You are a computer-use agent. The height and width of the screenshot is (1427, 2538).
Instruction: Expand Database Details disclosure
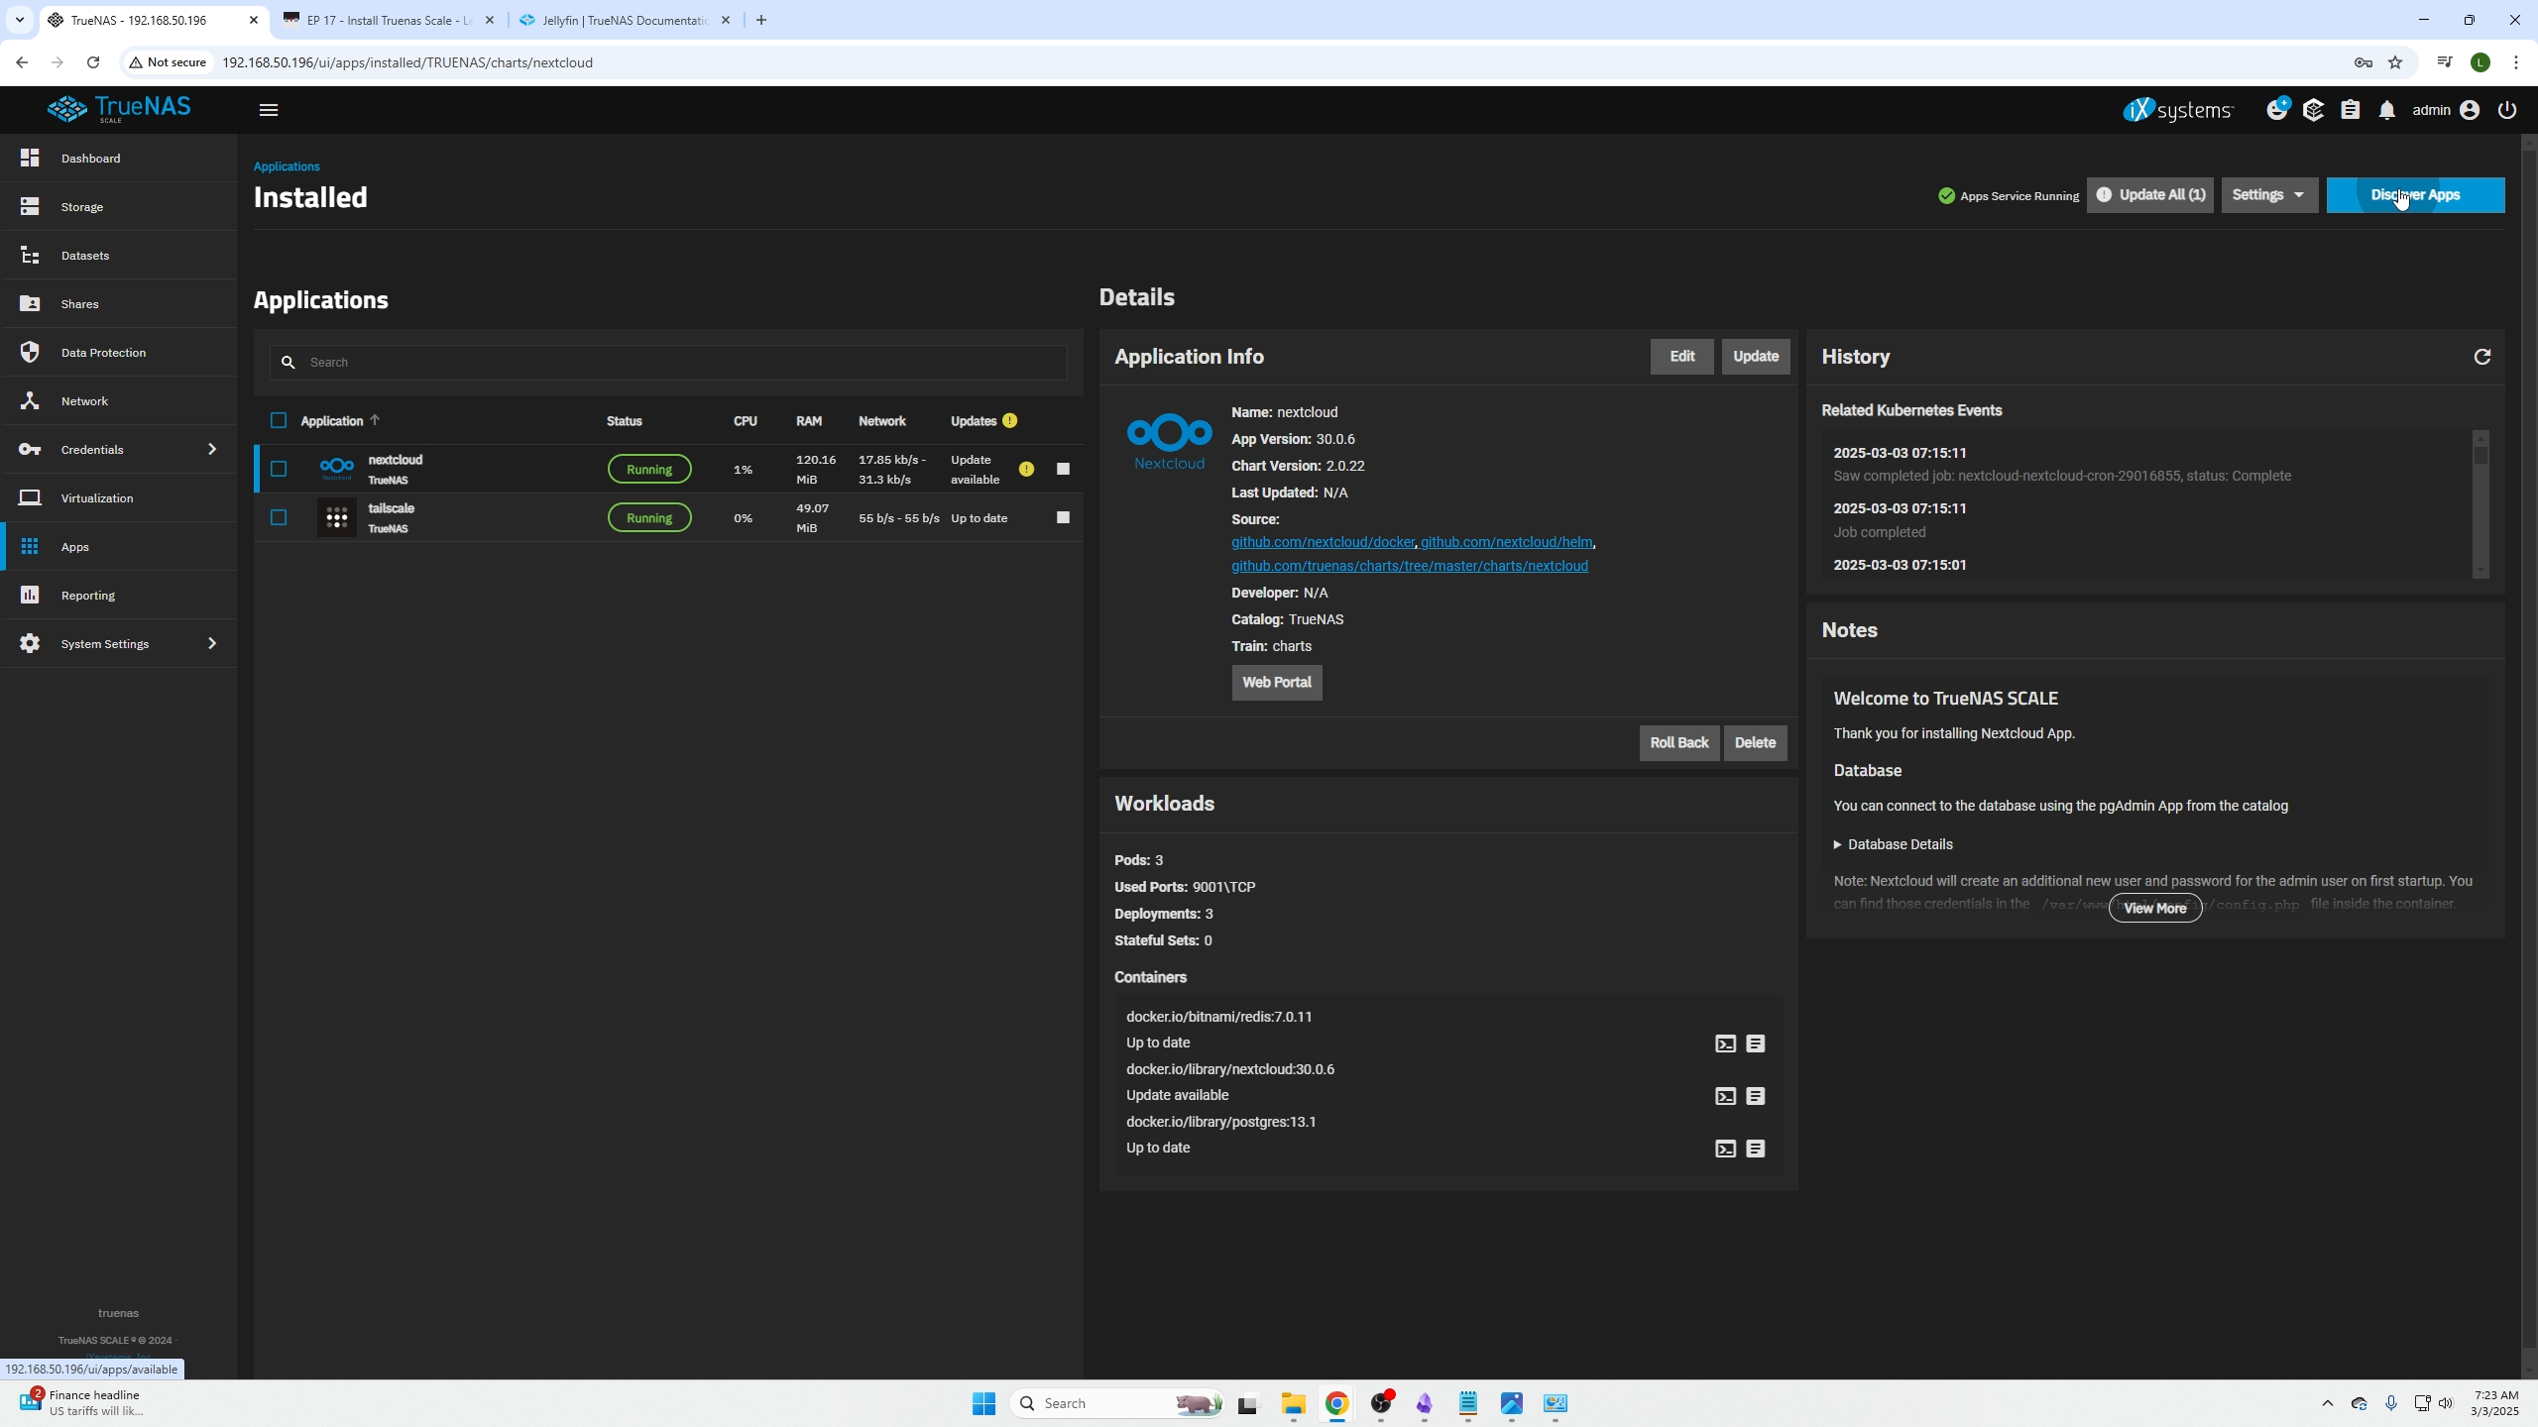click(x=1893, y=844)
